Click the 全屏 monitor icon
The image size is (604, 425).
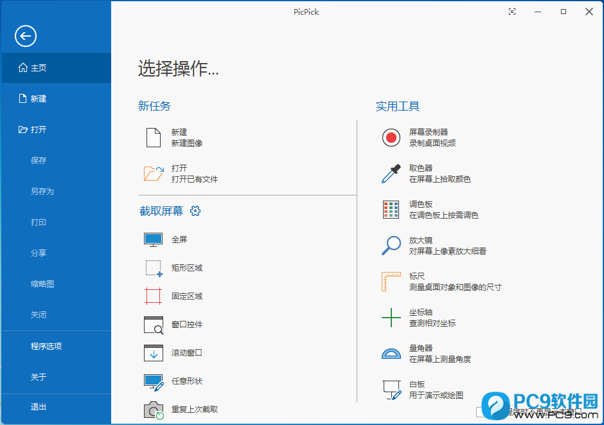(x=154, y=240)
